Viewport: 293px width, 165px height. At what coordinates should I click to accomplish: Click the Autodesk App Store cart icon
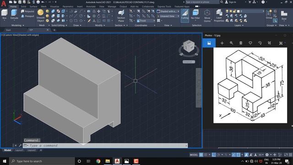coord(250,2)
